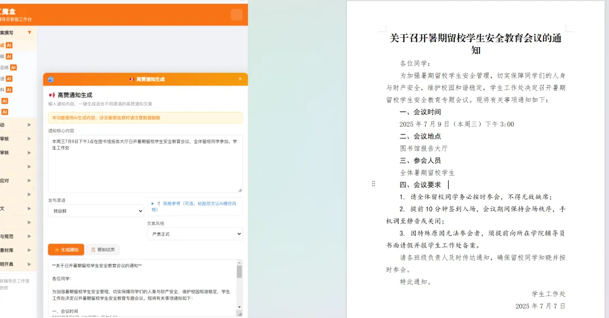The image size is (609, 318).
Task: Click the paperclip icon in 风格参考
Action: click(x=158, y=203)
